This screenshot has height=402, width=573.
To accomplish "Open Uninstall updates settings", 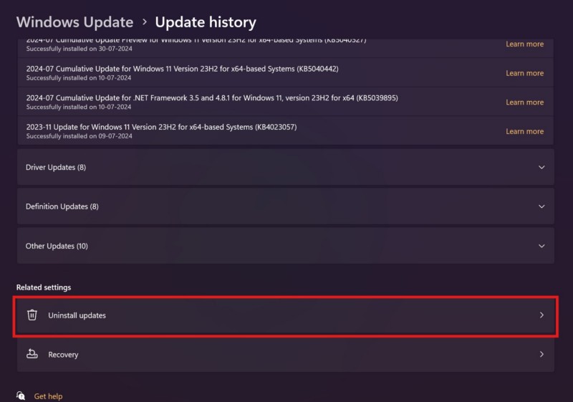I will [77, 315].
